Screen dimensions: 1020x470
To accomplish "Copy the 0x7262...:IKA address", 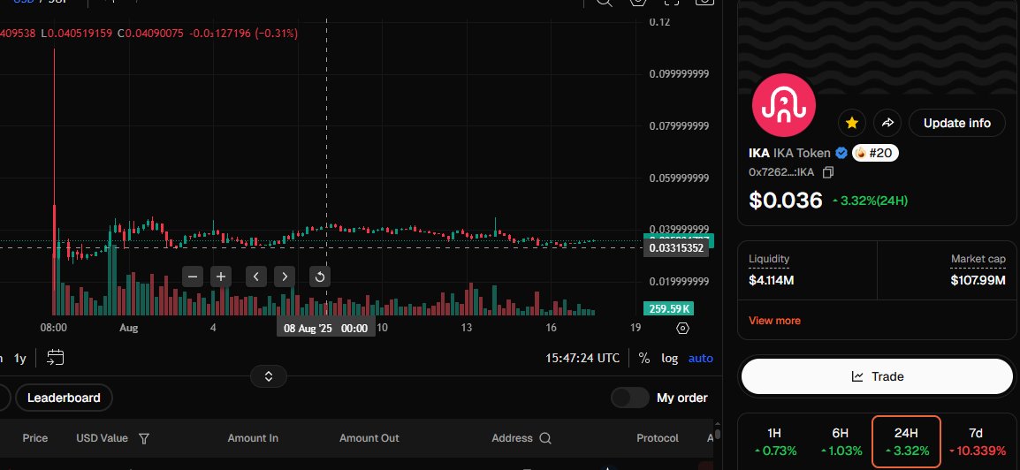I will tap(828, 172).
